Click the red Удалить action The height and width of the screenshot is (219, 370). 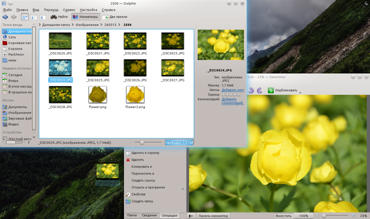[135, 160]
